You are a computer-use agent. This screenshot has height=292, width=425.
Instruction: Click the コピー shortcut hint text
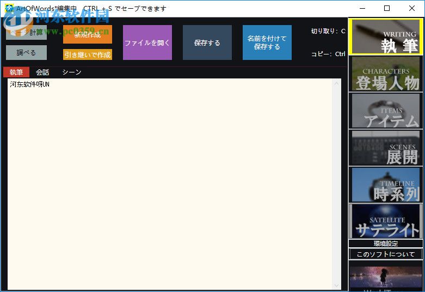click(x=328, y=54)
